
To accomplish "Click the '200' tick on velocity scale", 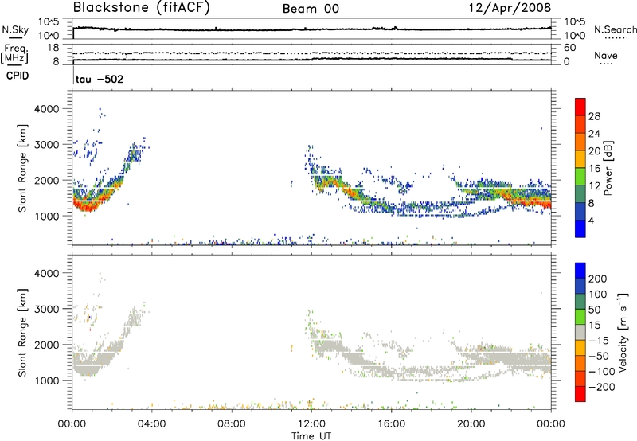I will click(598, 279).
